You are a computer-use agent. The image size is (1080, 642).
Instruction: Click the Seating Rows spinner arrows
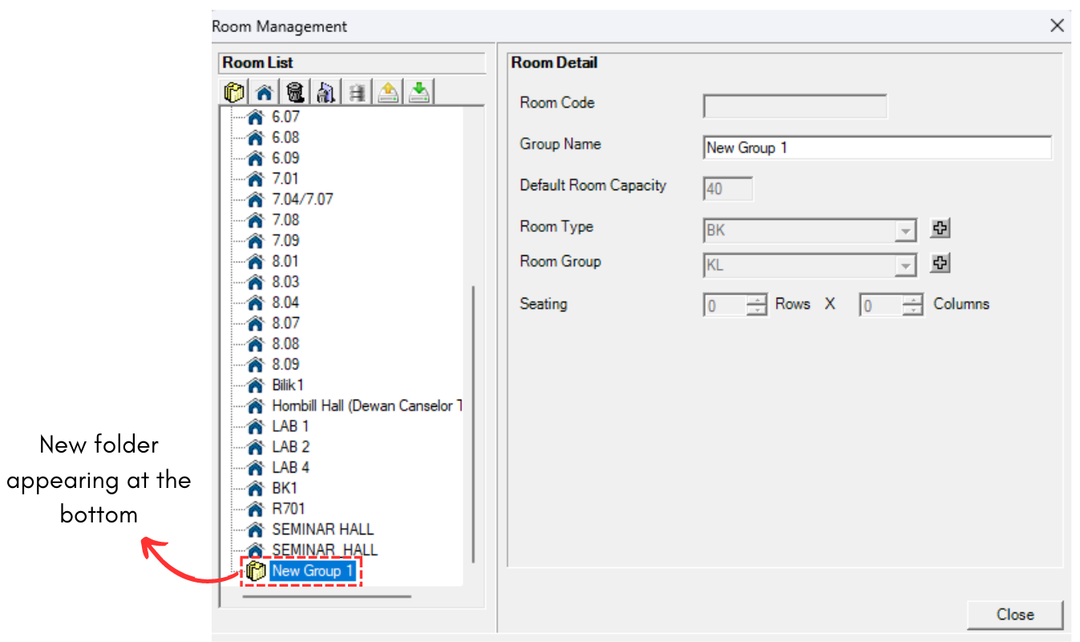click(x=757, y=306)
